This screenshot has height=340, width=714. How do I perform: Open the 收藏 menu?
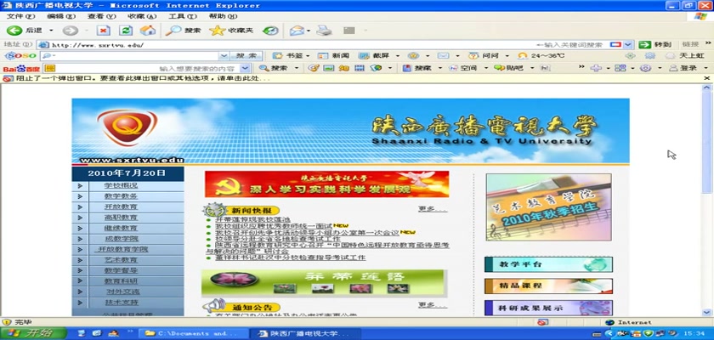[x=142, y=16]
